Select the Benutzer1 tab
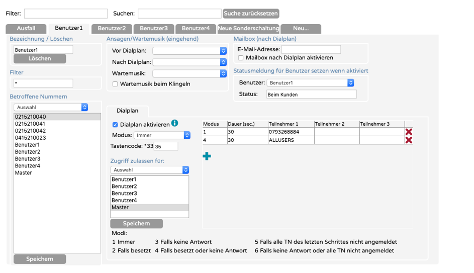Image resolution: width=474 pixels, height=273 pixels. point(69,28)
